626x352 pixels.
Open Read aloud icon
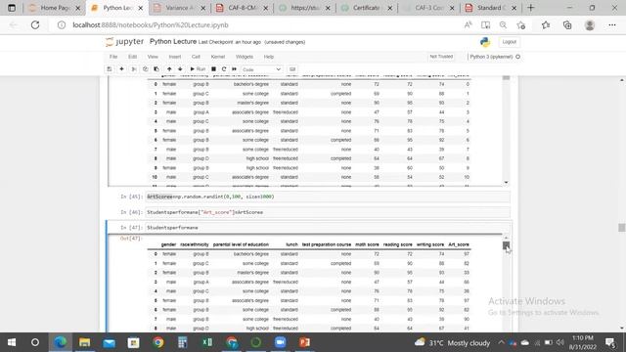click(x=468, y=24)
